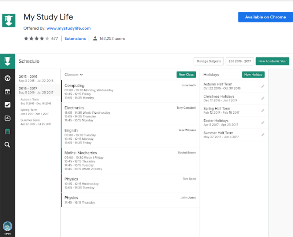The width and height of the screenshot is (293, 237).
Task: Select the Spring Term entry
Action: coord(34,112)
